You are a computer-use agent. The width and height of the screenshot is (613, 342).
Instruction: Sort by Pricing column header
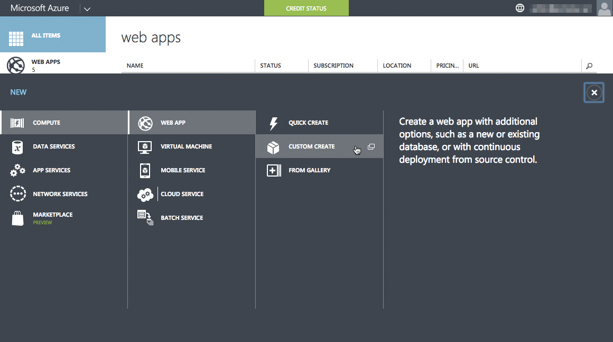click(447, 66)
